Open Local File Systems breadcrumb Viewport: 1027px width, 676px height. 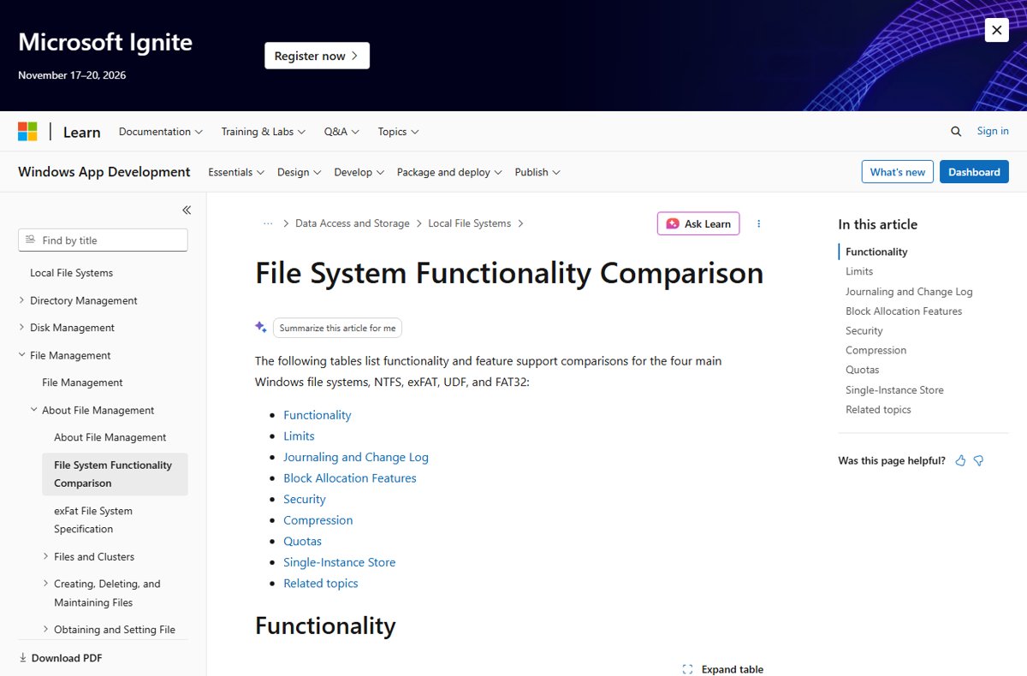(469, 223)
